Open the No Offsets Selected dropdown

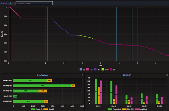[x=34, y=3]
